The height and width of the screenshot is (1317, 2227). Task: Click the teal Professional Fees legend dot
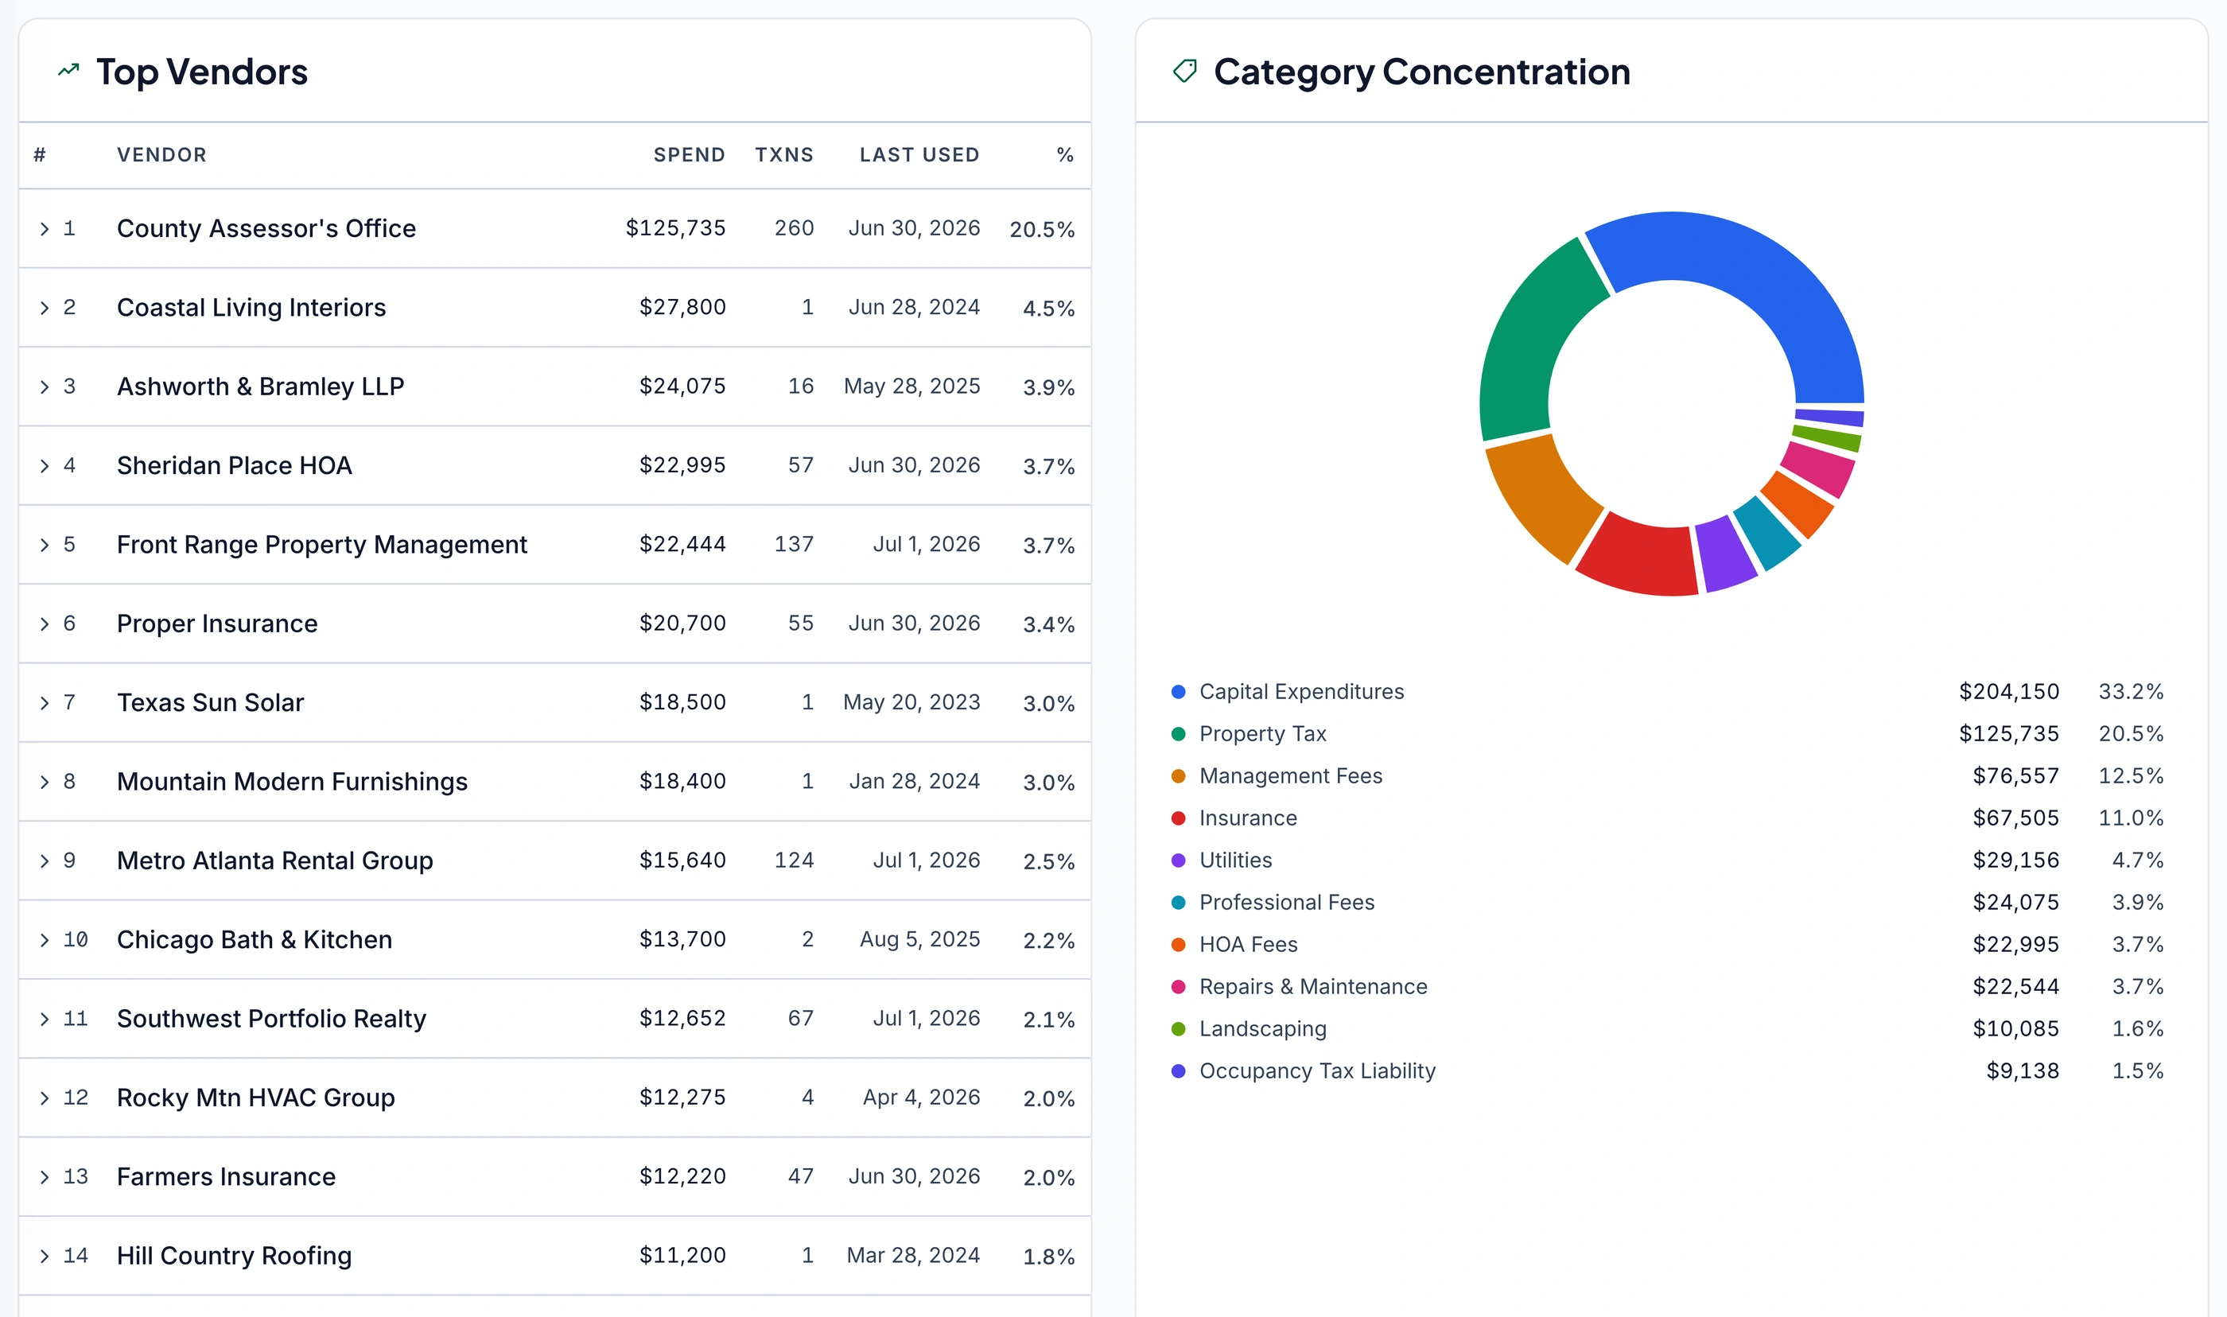(1178, 903)
